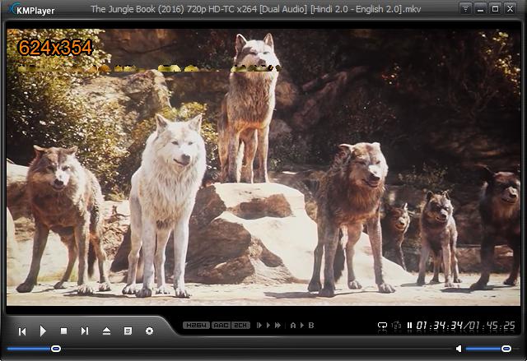
Task: Open a file with the eject icon
Action: coord(106,331)
